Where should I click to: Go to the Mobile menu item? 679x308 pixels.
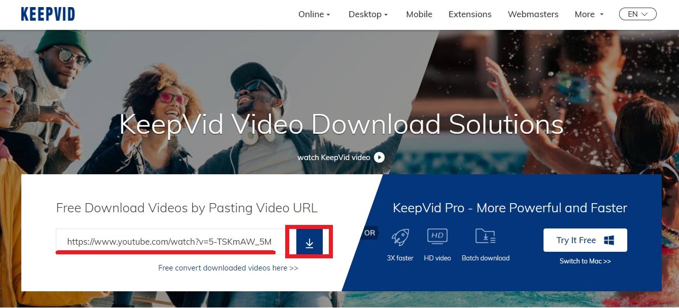coord(419,14)
